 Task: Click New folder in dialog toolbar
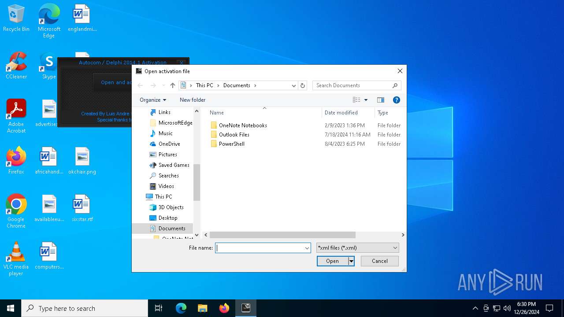pos(193,100)
